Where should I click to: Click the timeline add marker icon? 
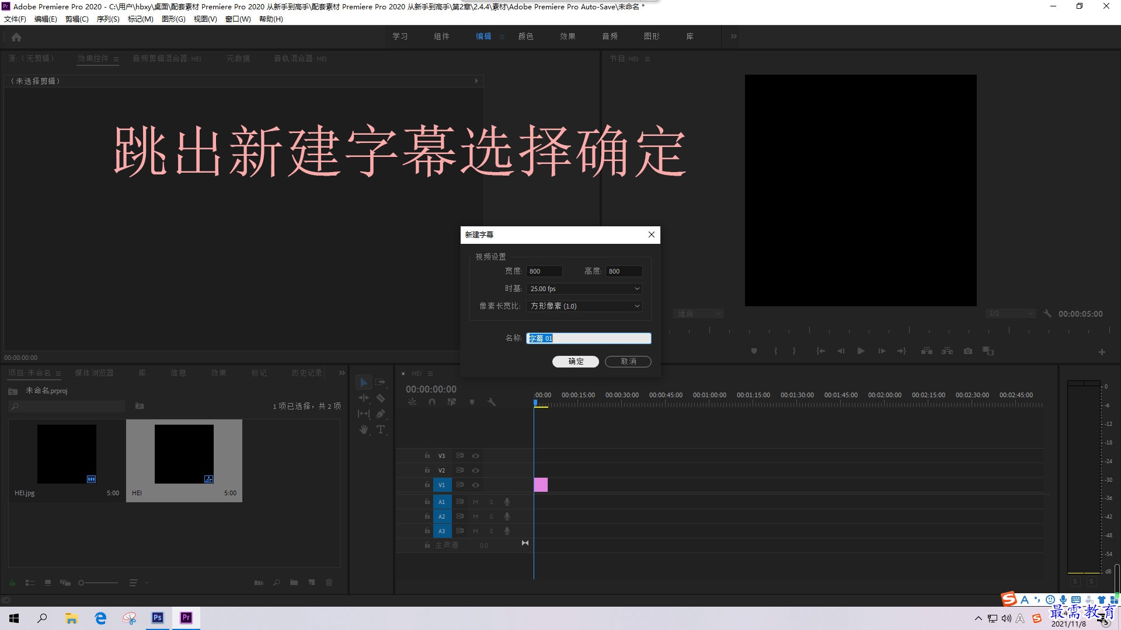(x=472, y=402)
